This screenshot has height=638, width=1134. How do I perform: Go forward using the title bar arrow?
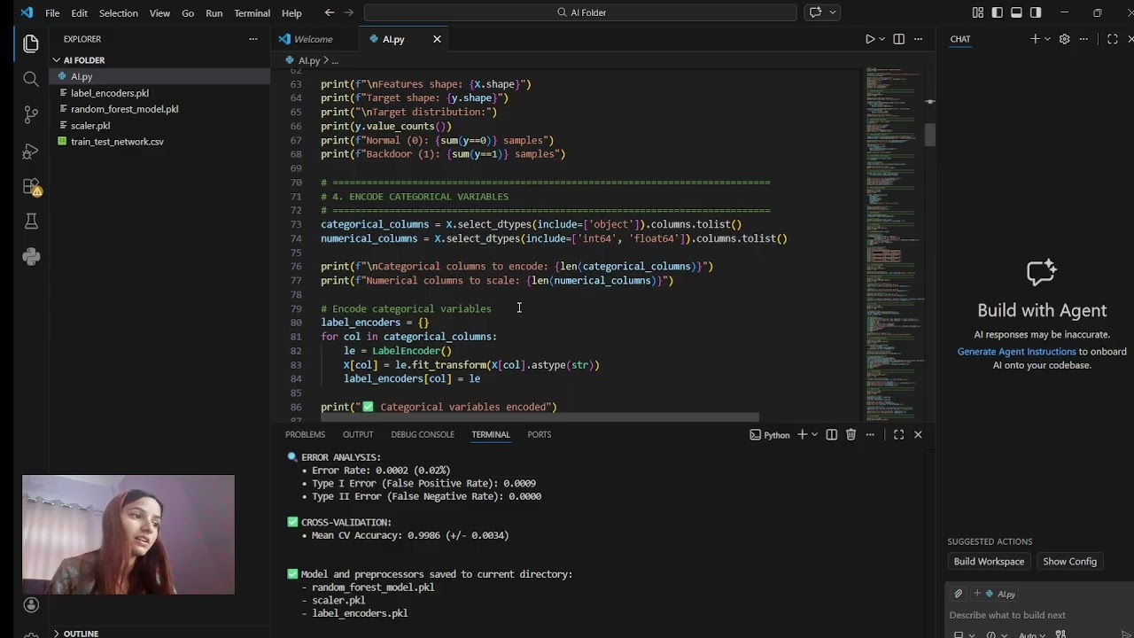pyautogui.click(x=351, y=12)
